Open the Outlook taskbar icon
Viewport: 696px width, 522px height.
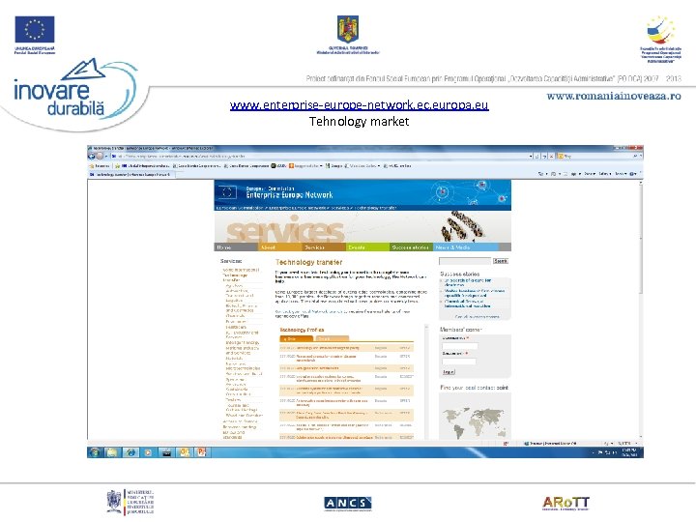tap(184, 452)
